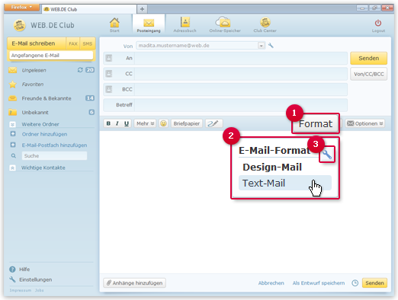
Task: Click the signature pen icon
Action: (x=213, y=123)
